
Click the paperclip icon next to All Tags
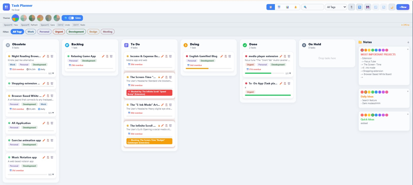click(352, 7)
